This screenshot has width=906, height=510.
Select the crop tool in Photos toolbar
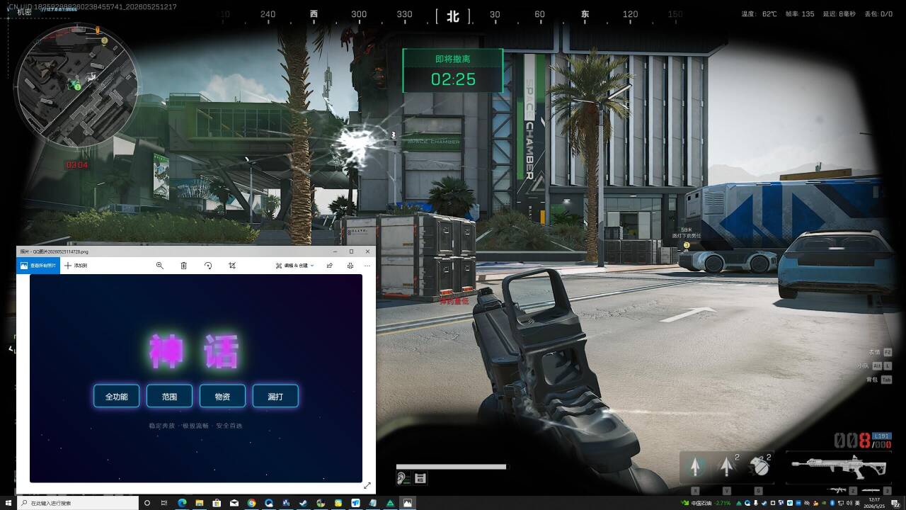pyautogui.click(x=232, y=266)
